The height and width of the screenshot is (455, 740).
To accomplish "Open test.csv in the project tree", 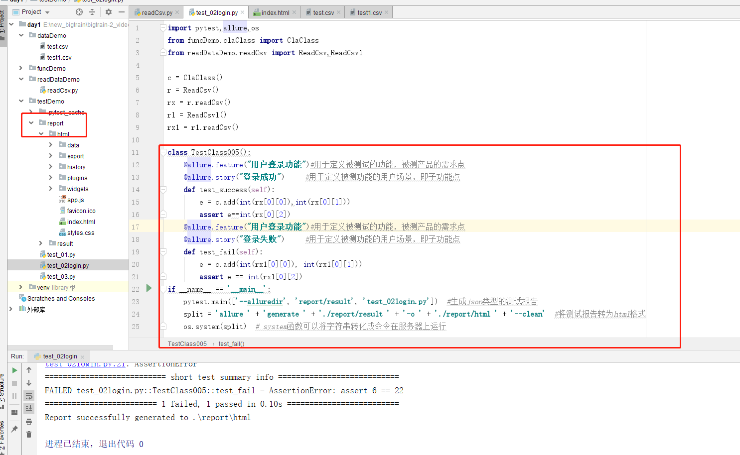I will pos(57,46).
